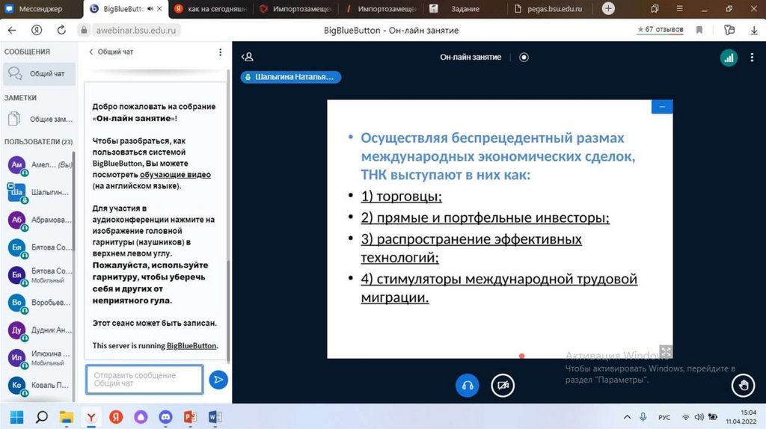Click the Шалыгина Наталья talking indicator
This screenshot has height=429, width=766.
point(291,77)
